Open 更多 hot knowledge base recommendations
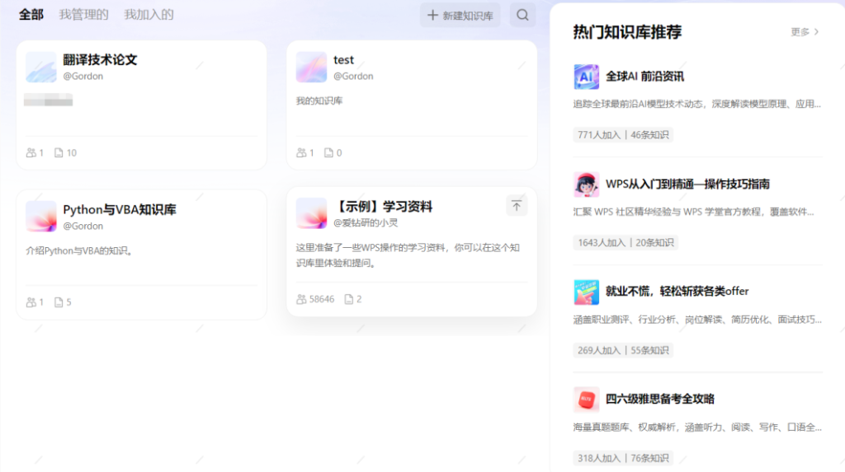Viewport: 845px width, 472px height. point(800,32)
